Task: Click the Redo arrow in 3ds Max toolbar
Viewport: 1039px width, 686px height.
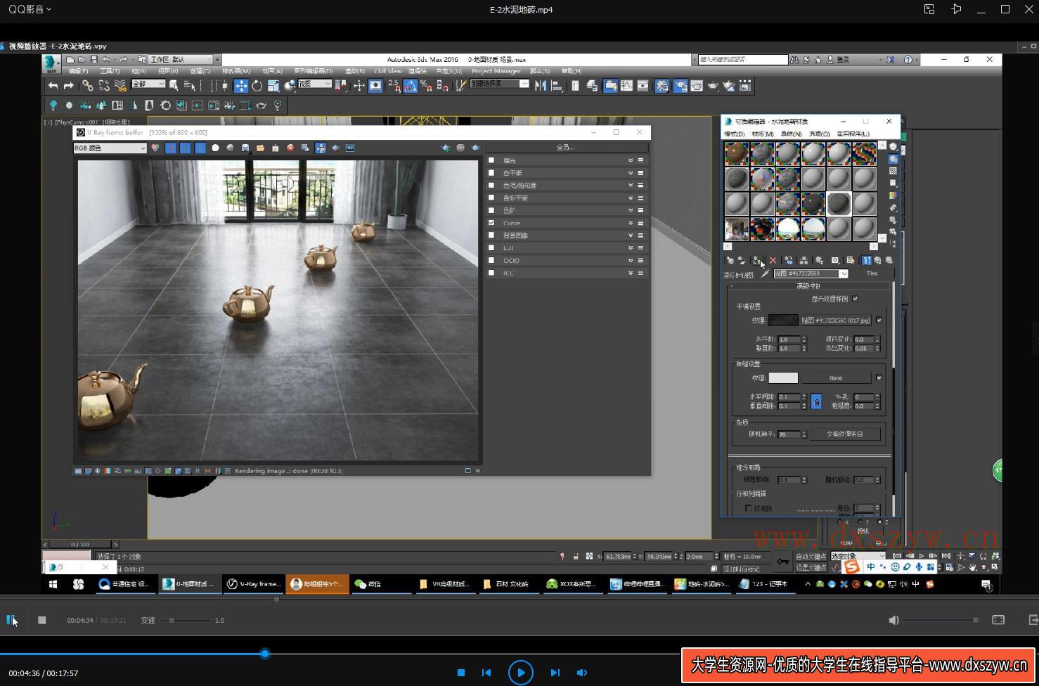Action: click(x=68, y=85)
